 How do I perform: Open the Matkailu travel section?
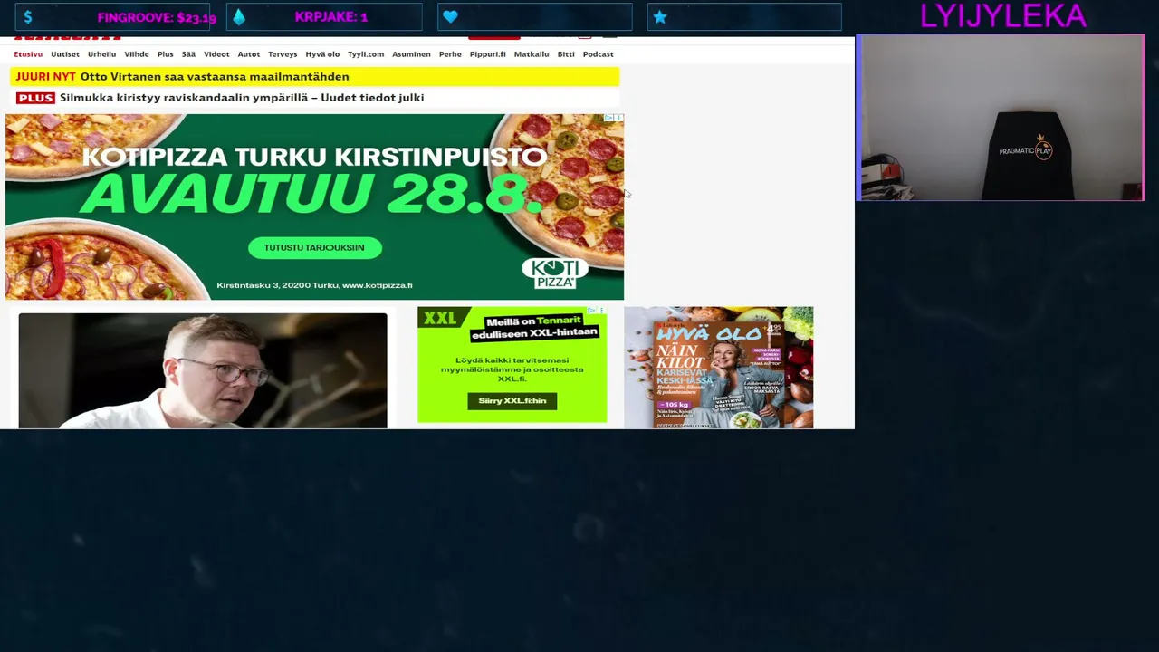[532, 54]
